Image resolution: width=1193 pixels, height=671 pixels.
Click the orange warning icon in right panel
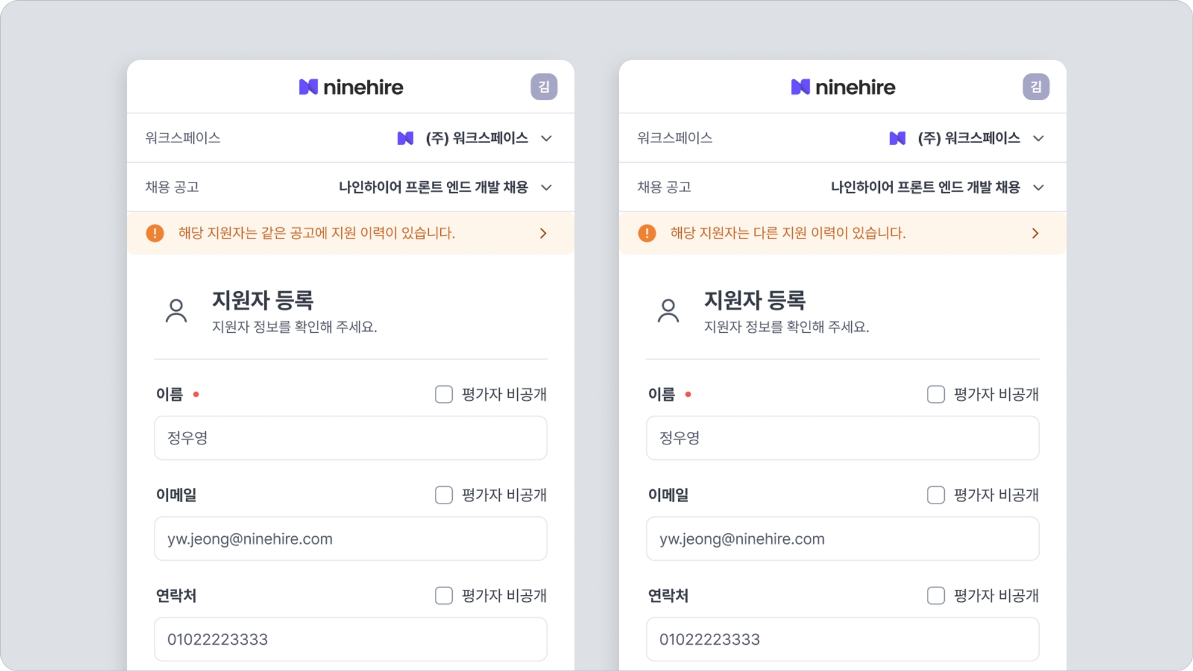click(647, 233)
